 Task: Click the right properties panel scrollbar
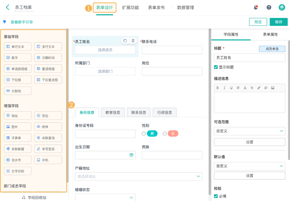pos(289,99)
